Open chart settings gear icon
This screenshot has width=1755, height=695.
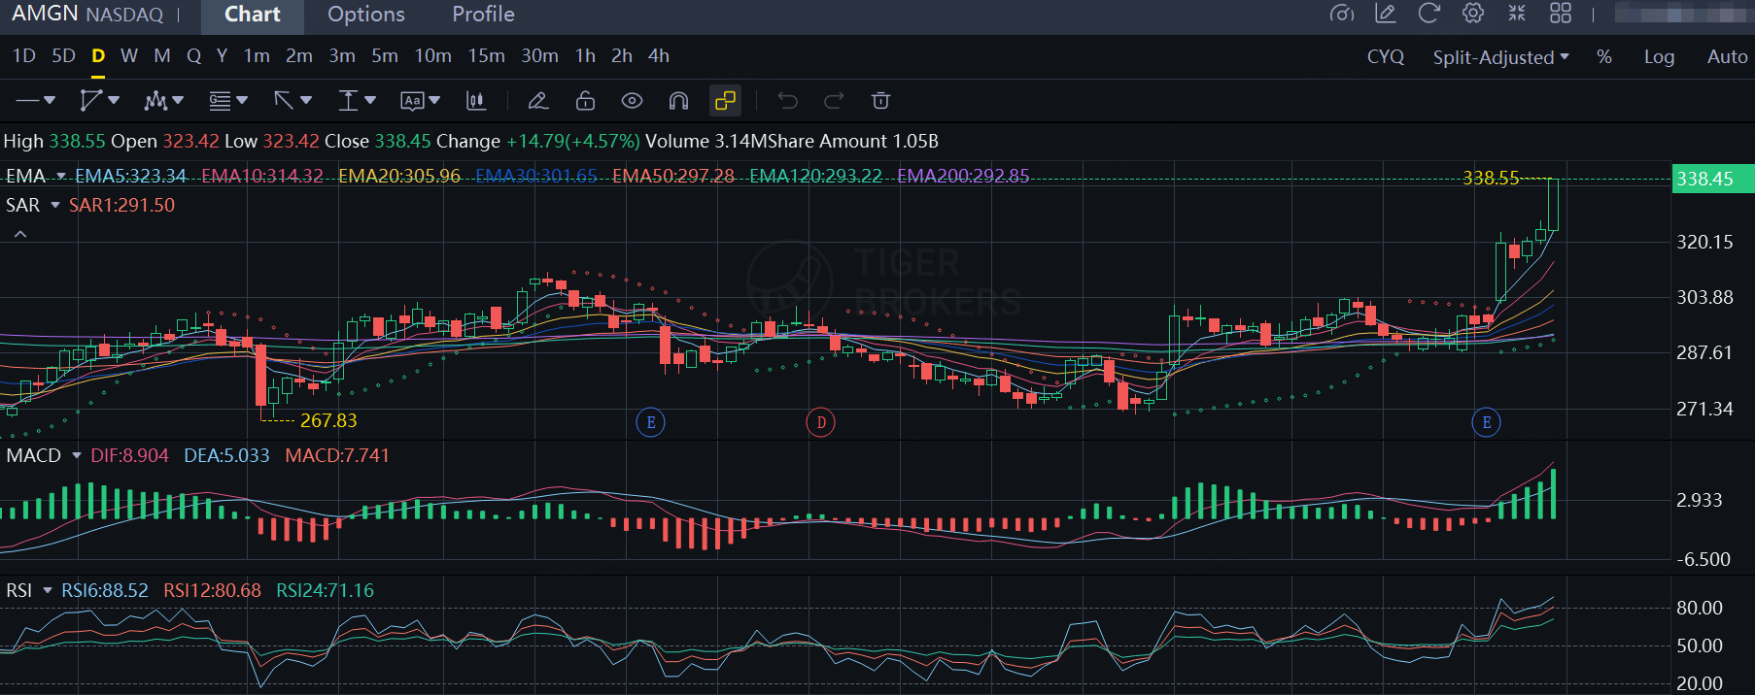coord(1473,14)
